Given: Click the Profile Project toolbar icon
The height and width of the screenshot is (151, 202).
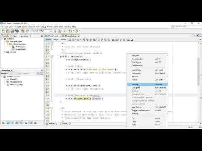Looking at the screenshot, I should click(77, 31).
